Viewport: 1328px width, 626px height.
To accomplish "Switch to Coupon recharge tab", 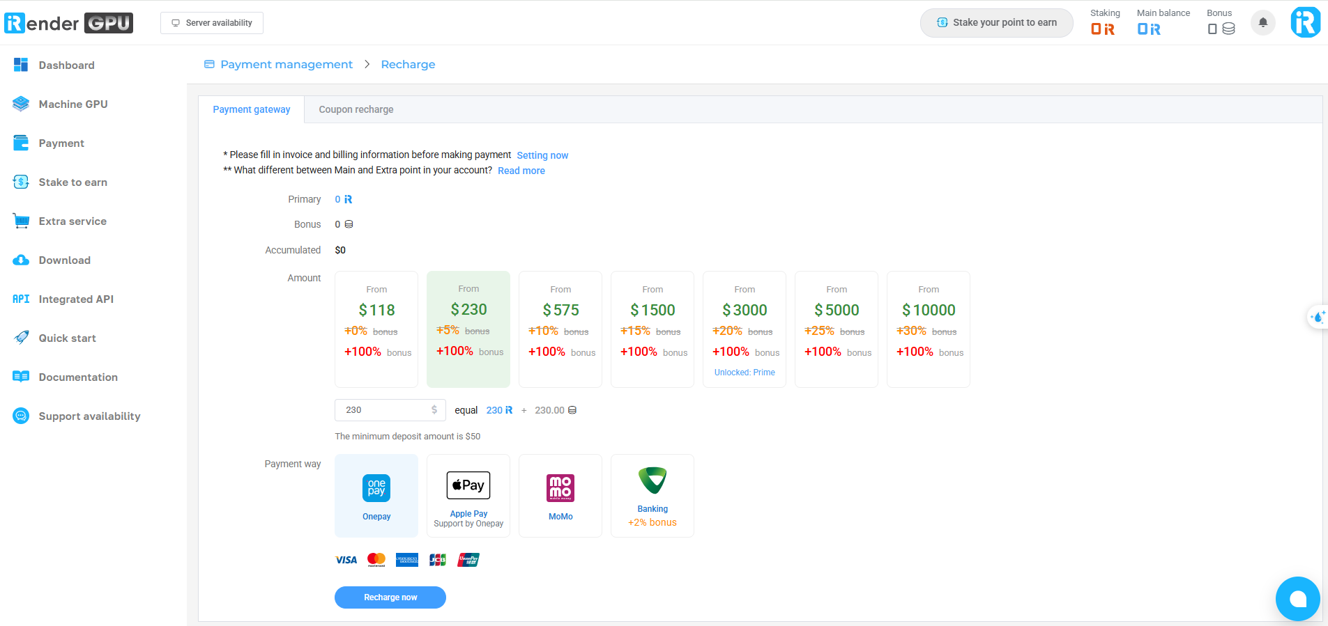I will (x=356, y=110).
